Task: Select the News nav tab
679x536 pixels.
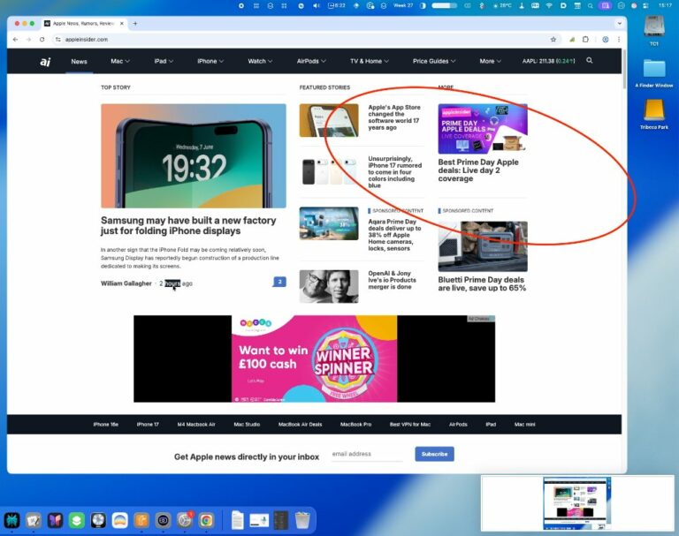Action: click(x=79, y=62)
